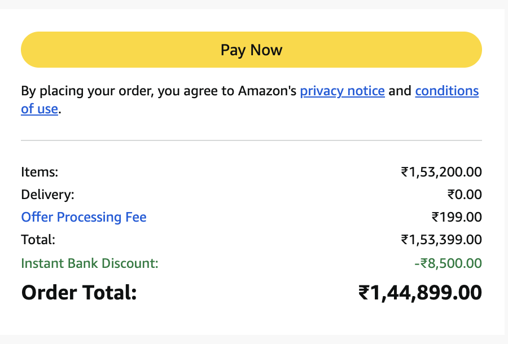Click the Items label
508x344 pixels.
(x=40, y=172)
